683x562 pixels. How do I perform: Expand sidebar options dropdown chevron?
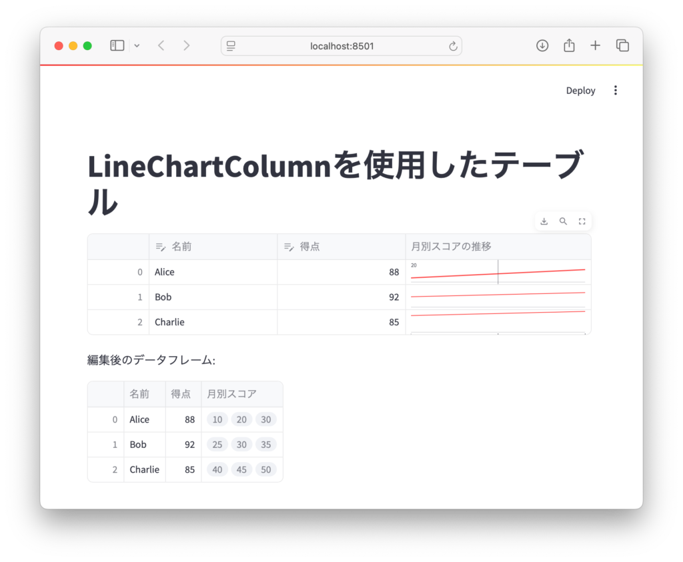(137, 45)
